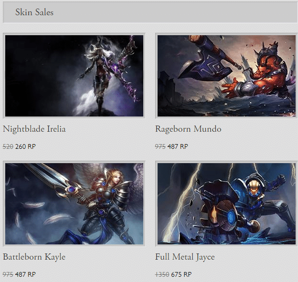The width and height of the screenshot is (298, 282).
Task: Open the Nightblade Irelia skin artwork
Action: [x=74, y=76]
